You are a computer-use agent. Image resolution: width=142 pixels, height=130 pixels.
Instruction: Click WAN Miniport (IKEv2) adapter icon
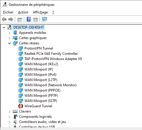(21, 64)
